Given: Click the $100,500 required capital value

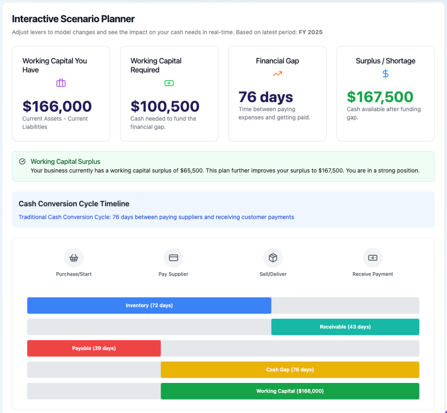Looking at the screenshot, I should [165, 106].
